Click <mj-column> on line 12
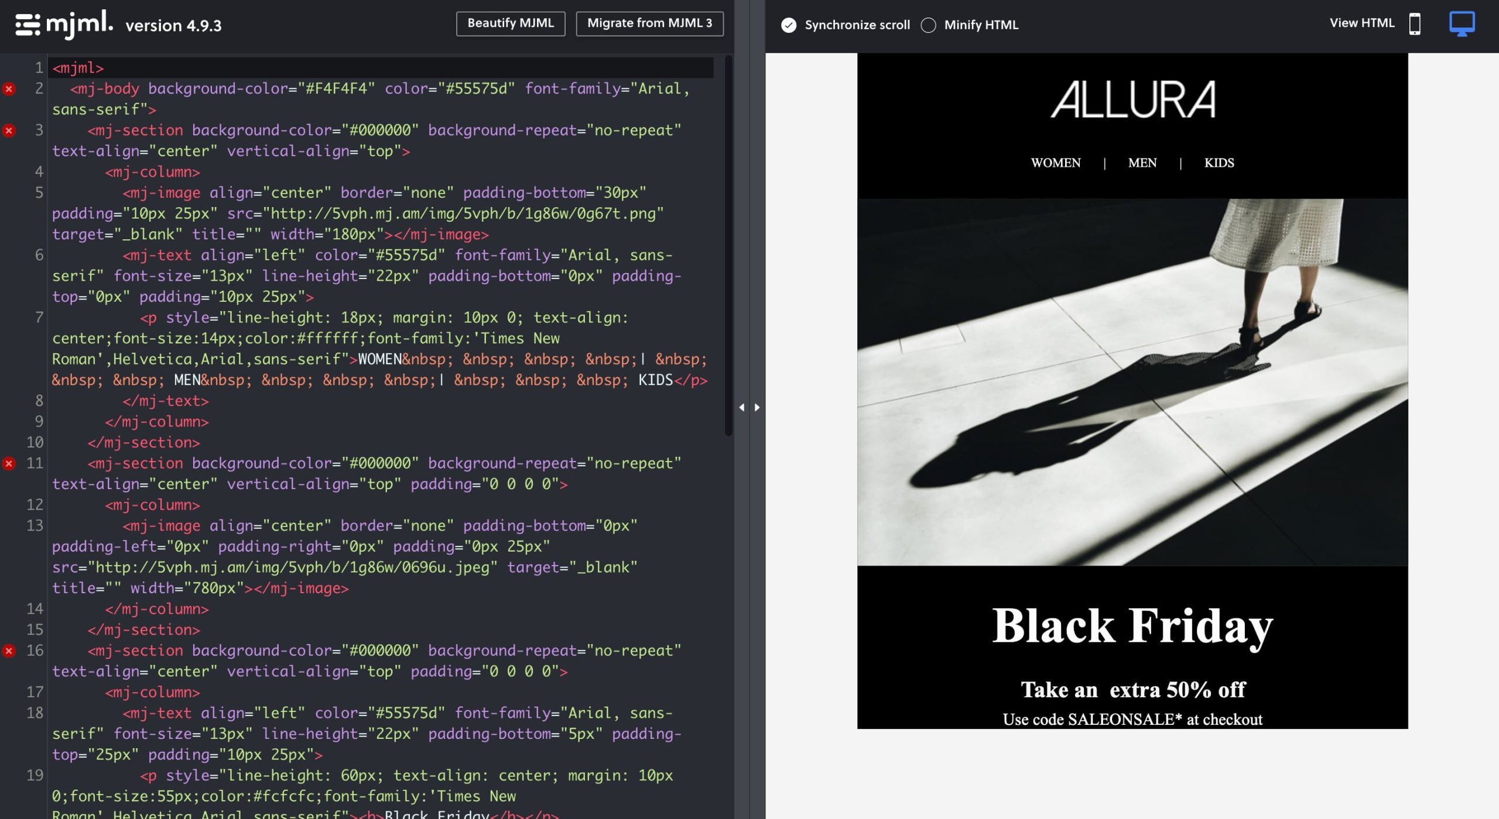1499x819 pixels. click(x=152, y=505)
